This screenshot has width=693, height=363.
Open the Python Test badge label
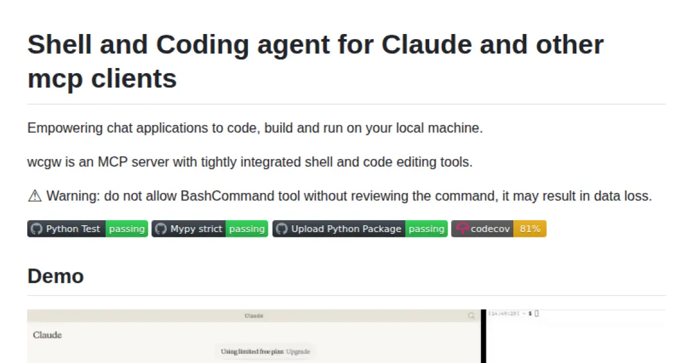click(73, 229)
